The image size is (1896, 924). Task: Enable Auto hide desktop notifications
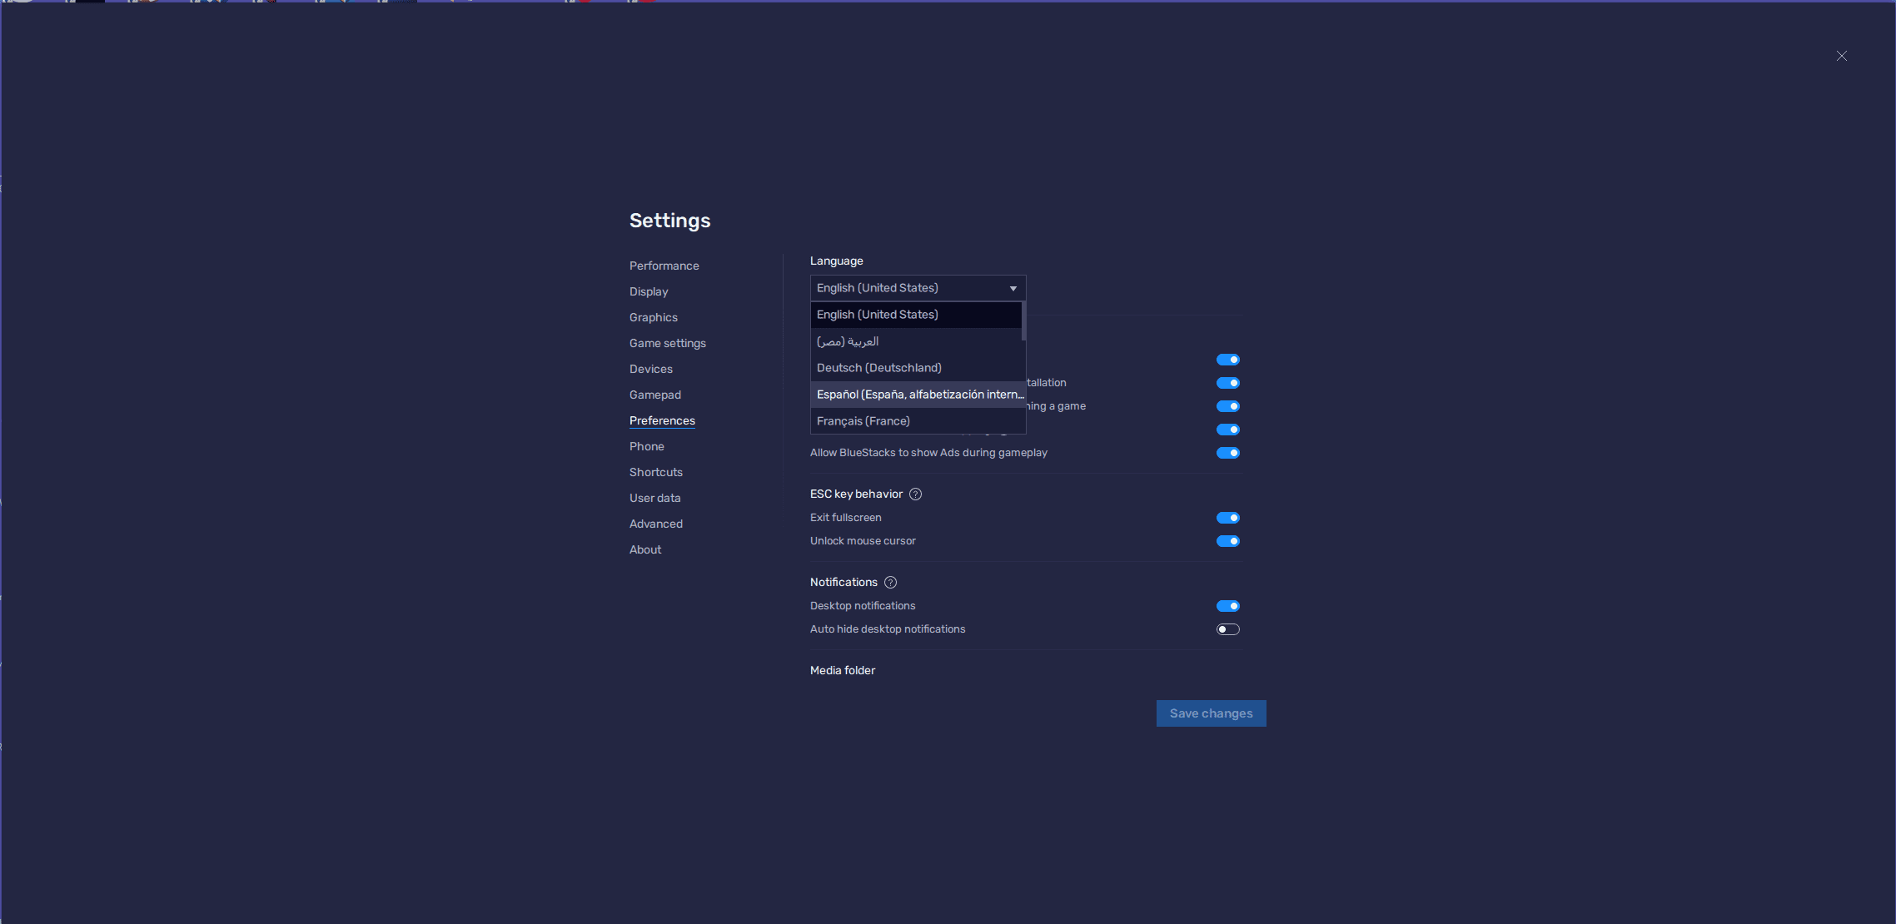1227,629
